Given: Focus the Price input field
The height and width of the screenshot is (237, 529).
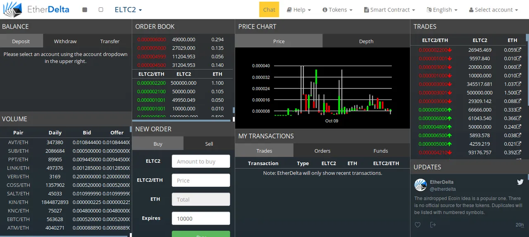Looking at the screenshot, I should click(x=201, y=180).
